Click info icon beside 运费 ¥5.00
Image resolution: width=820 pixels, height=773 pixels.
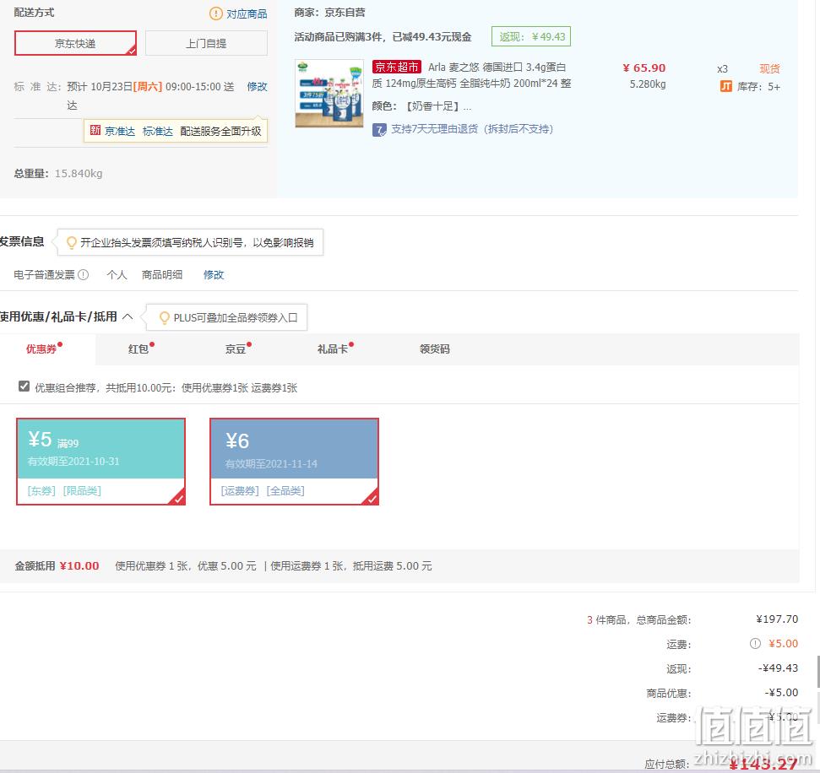pyautogui.click(x=755, y=643)
